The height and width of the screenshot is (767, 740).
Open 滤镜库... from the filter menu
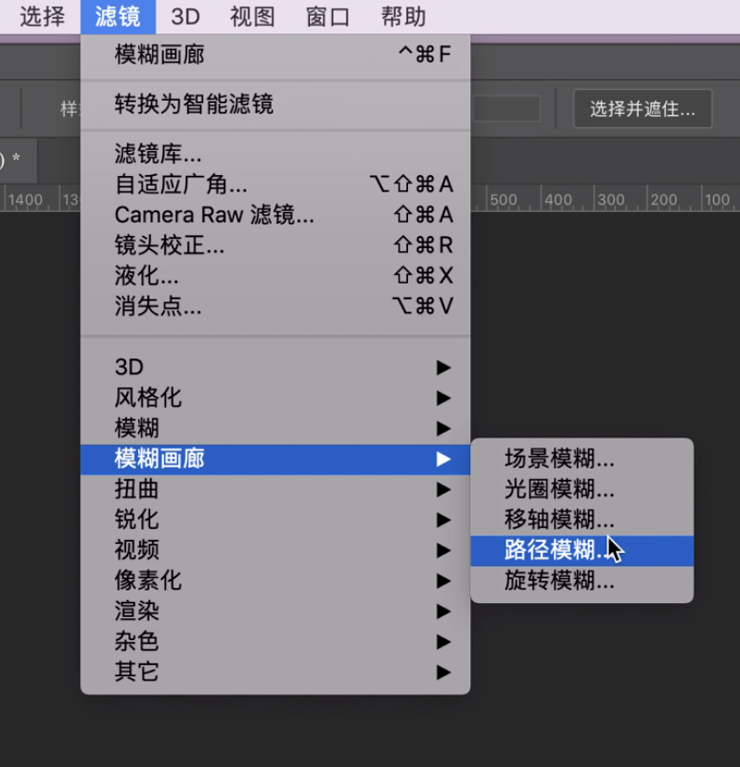[x=158, y=154]
